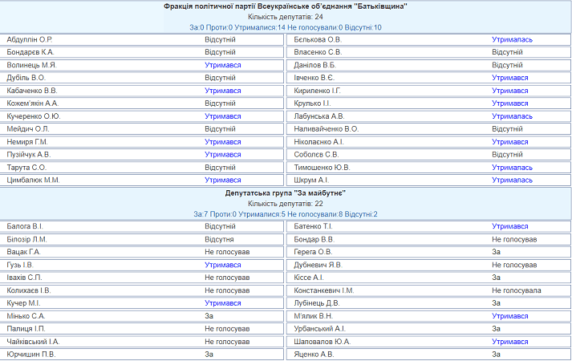The image size is (572, 361).
Task: Click Утримався vote for Кириленко І.Г.
Action: (x=509, y=91)
